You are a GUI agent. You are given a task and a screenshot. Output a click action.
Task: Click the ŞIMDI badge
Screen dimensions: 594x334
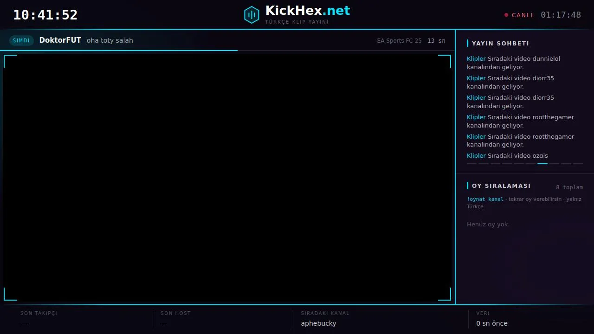pos(21,40)
